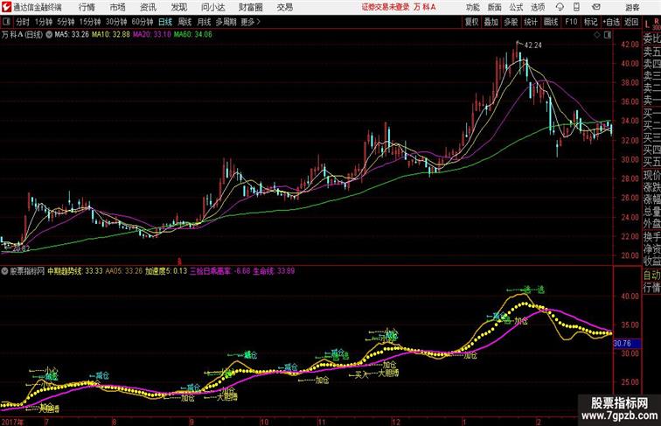Click the MA10: 32.88 label
The width and height of the screenshot is (661, 426).
click(x=111, y=35)
